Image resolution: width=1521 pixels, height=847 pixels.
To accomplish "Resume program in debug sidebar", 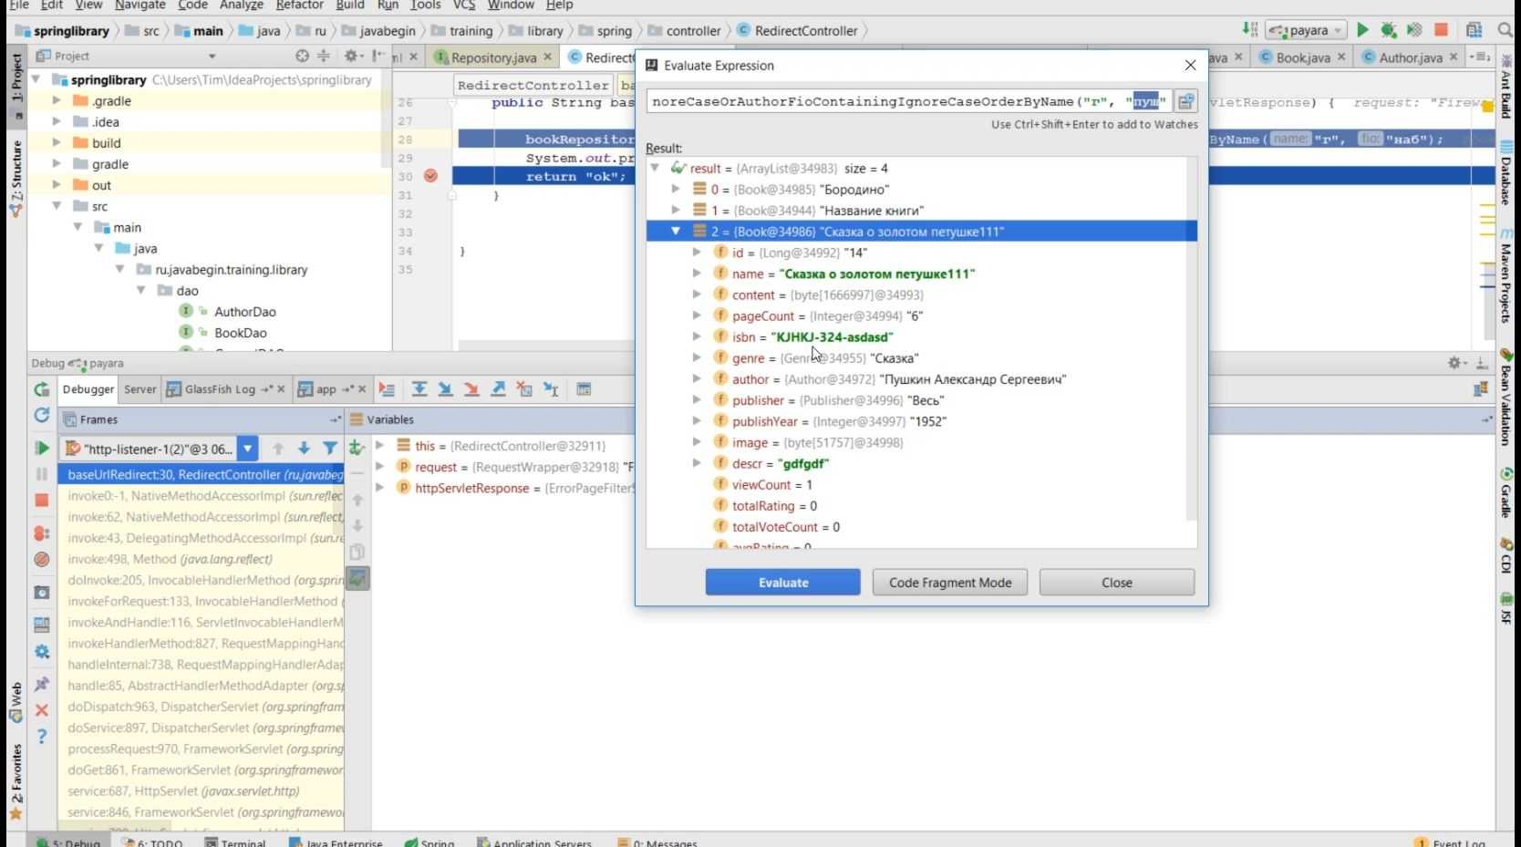I will pyautogui.click(x=42, y=448).
